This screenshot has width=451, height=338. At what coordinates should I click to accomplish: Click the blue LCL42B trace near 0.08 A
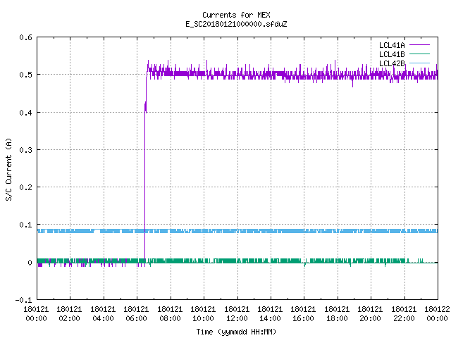(237, 231)
